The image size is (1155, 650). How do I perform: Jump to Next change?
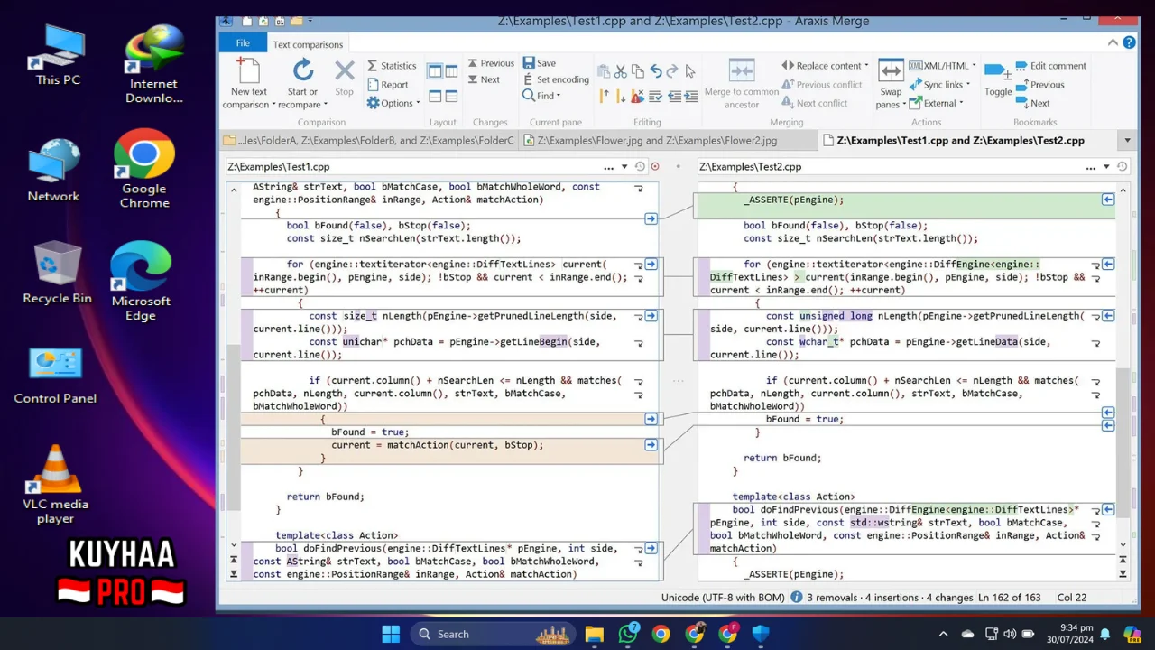[x=484, y=79]
